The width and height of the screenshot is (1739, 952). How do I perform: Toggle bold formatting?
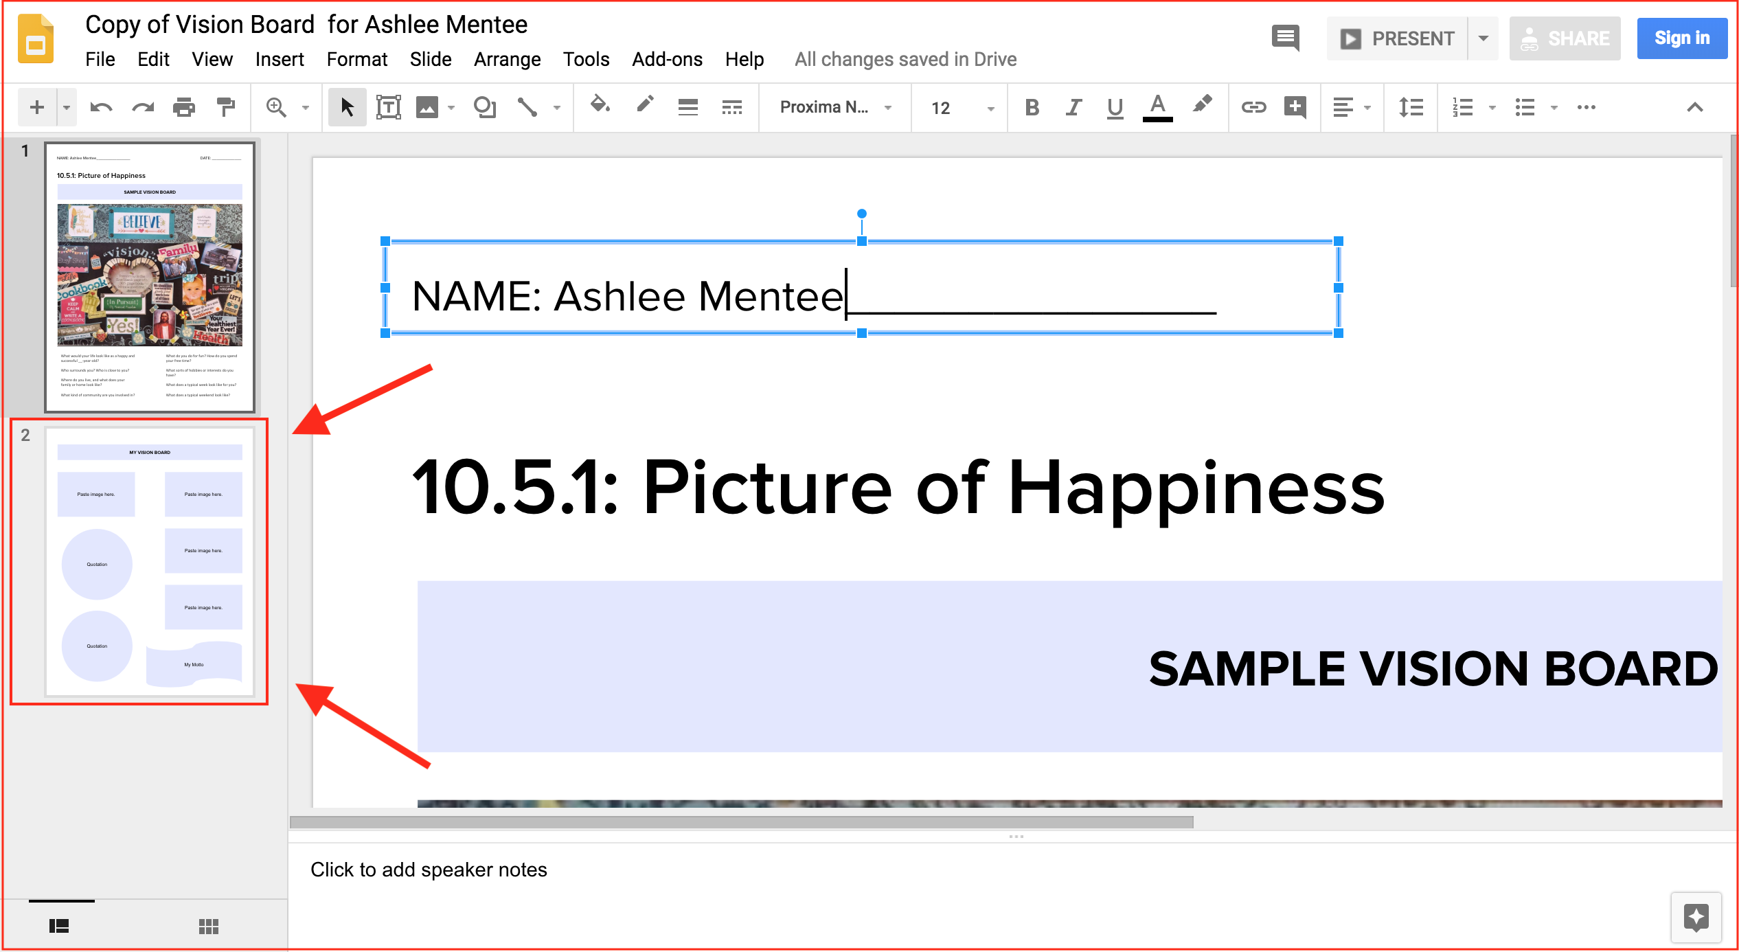[1032, 107]
